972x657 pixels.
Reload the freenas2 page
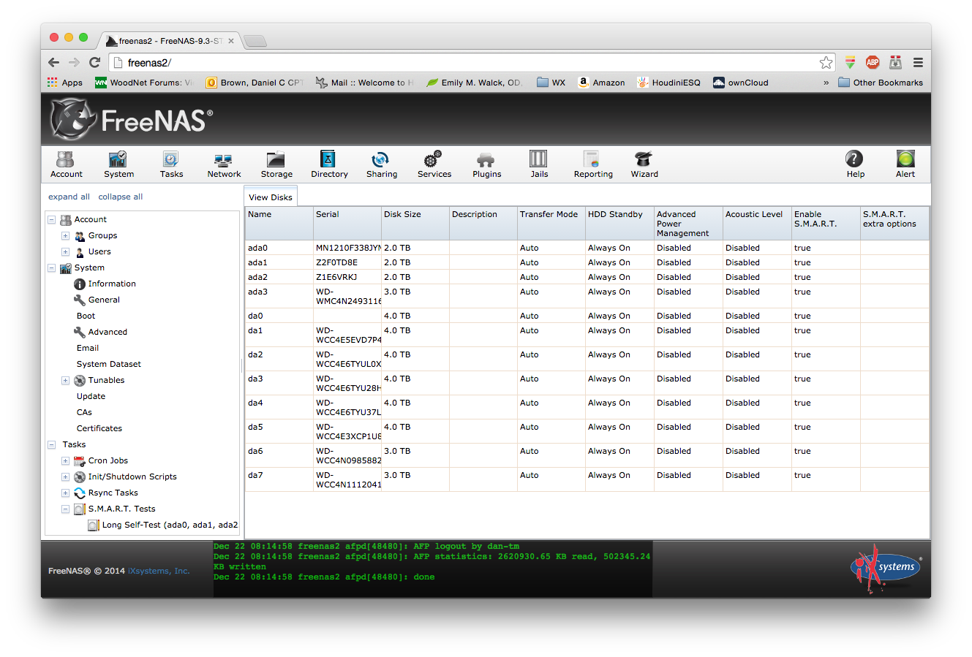(x=94, y=62)
